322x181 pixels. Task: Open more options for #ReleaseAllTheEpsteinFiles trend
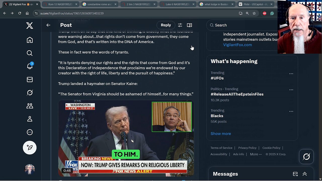coord(291,90)
